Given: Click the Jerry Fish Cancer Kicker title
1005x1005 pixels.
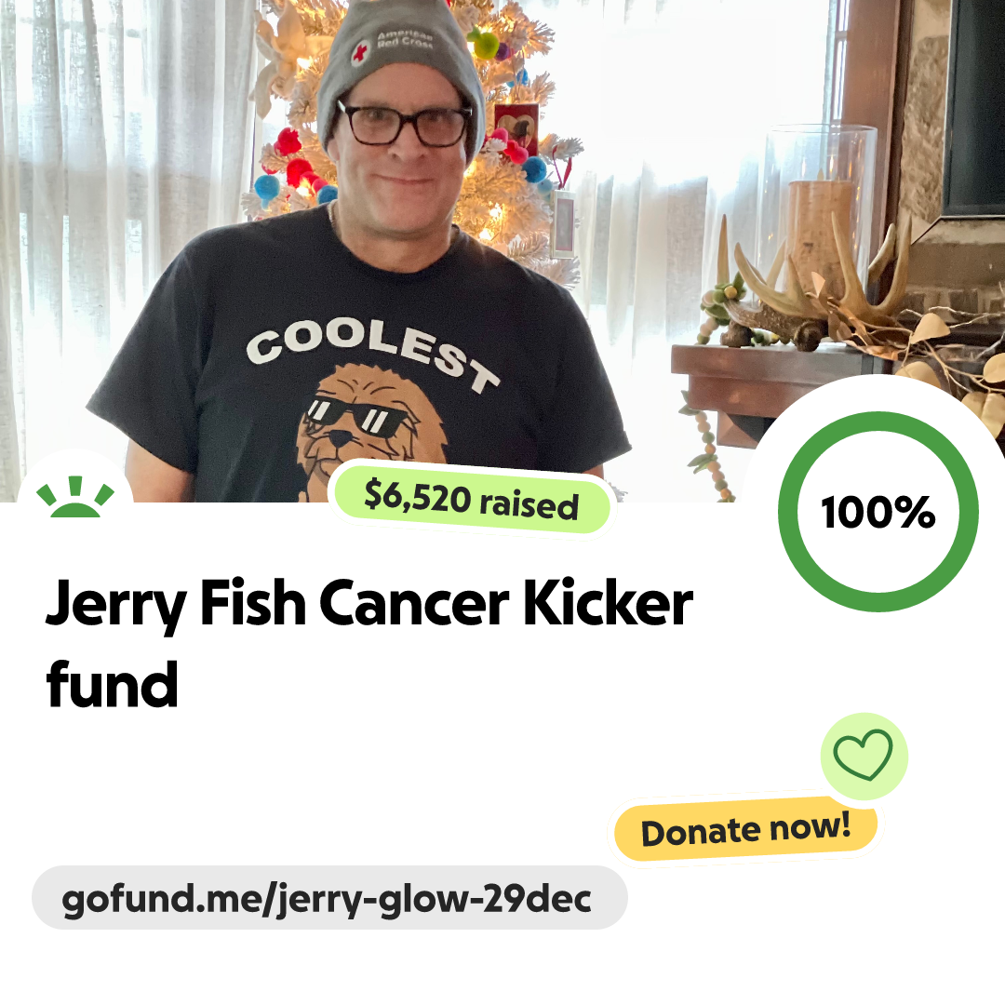Looking at the screenshot, I should pos(369,604).
